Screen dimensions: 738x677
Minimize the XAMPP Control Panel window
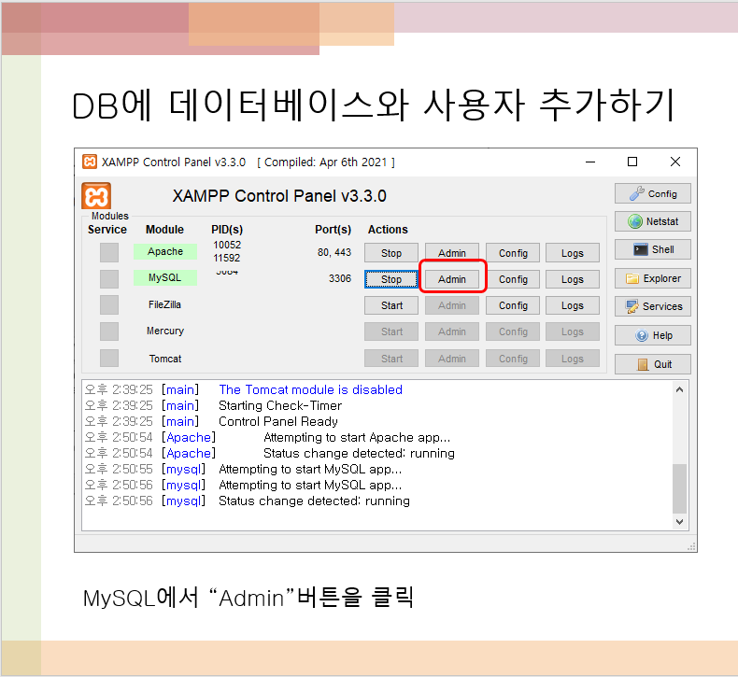[590, 162]
